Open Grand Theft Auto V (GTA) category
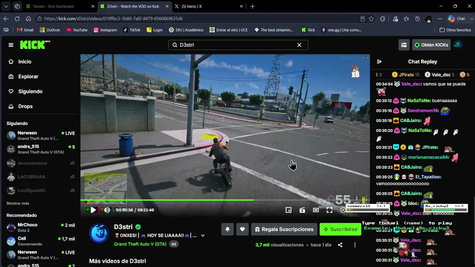The height and width of the screenshot is (267, 475). [x=140, y=244]
